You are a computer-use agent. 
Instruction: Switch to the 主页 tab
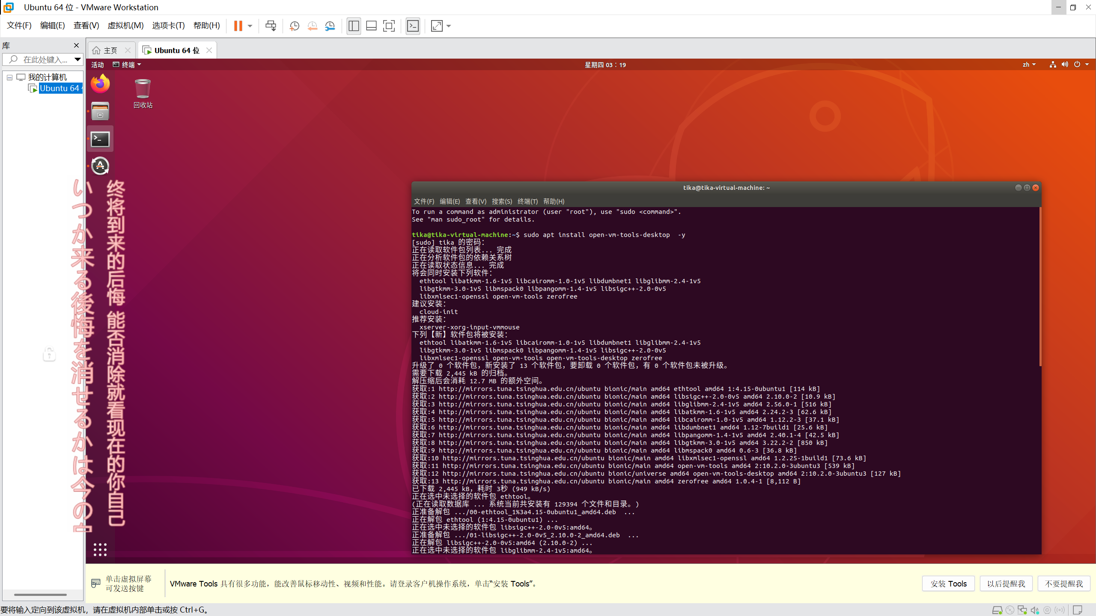pos(110,50)
